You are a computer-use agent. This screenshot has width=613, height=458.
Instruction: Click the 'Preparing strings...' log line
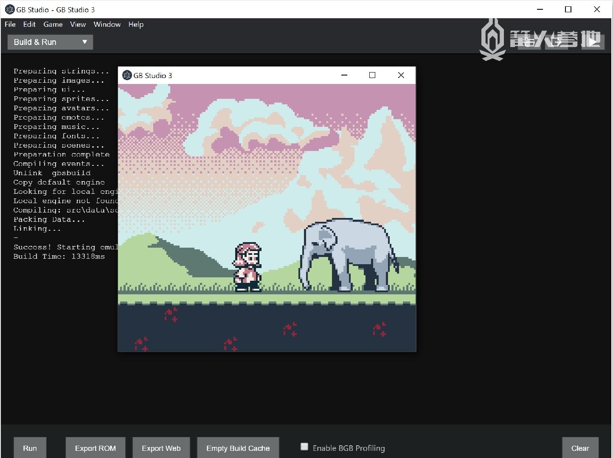(x=61, y=71)
